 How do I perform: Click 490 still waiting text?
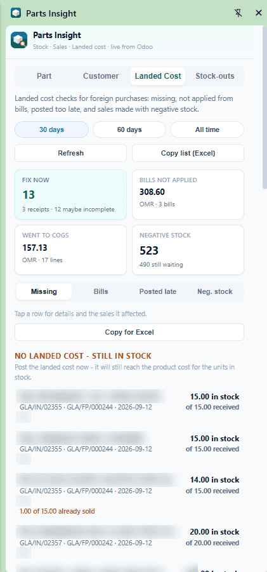point(161,265)
